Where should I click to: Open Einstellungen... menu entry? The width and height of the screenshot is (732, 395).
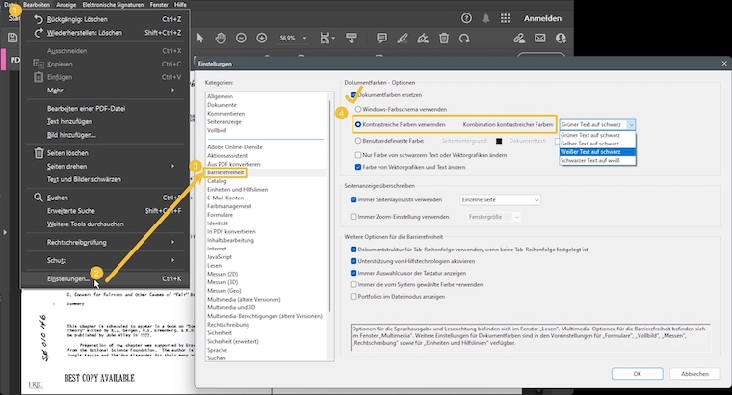[x=107, y=278]
